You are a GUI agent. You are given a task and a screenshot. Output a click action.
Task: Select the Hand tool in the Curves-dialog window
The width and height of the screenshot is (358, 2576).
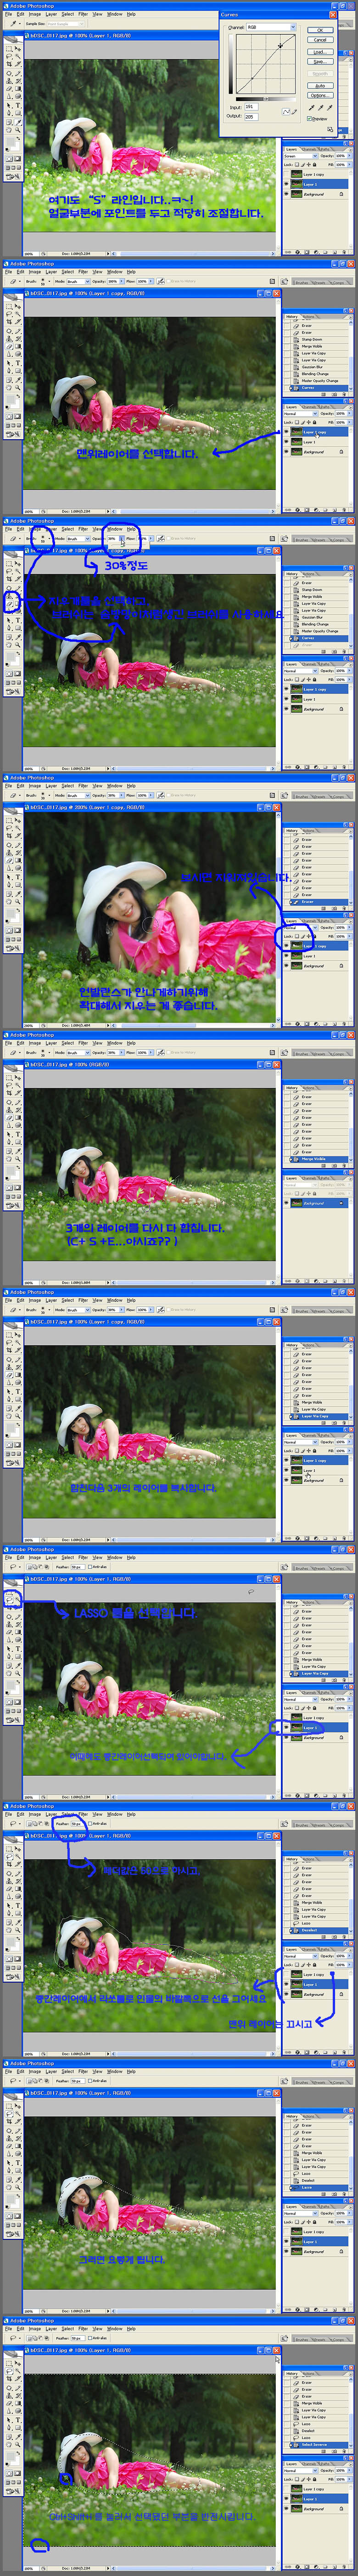[x=9, y=130]
